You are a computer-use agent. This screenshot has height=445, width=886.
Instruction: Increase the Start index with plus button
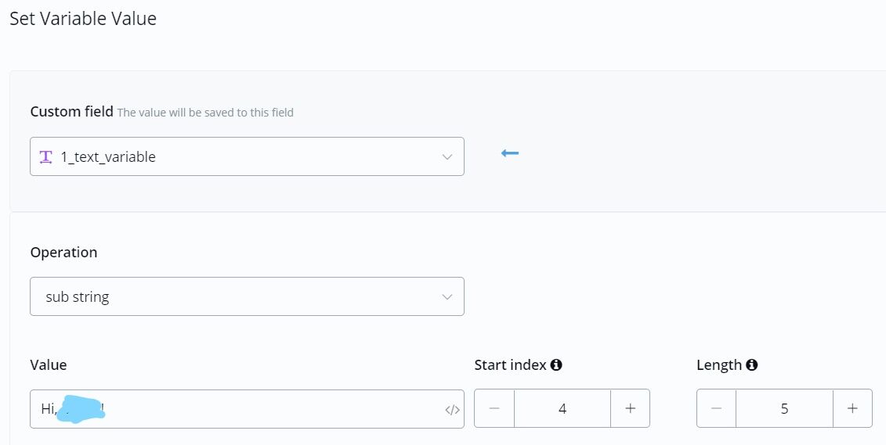630,408
